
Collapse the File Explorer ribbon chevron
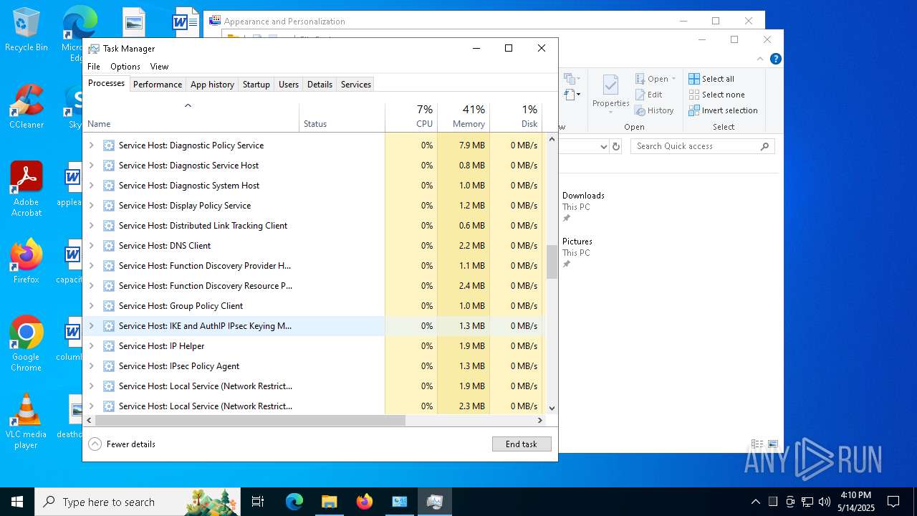[x=760, y=59]
